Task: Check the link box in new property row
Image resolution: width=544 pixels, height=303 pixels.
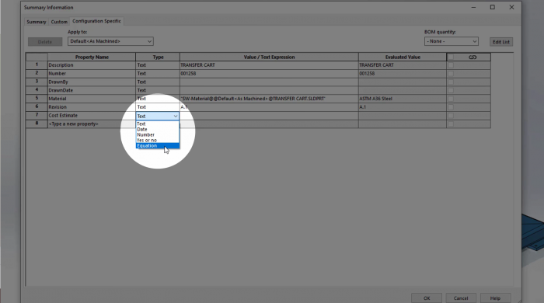Action: click(x=450, y=124)
